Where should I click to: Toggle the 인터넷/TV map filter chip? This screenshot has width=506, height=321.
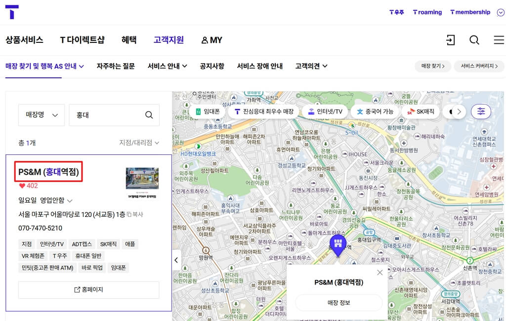tap(325, 112)
